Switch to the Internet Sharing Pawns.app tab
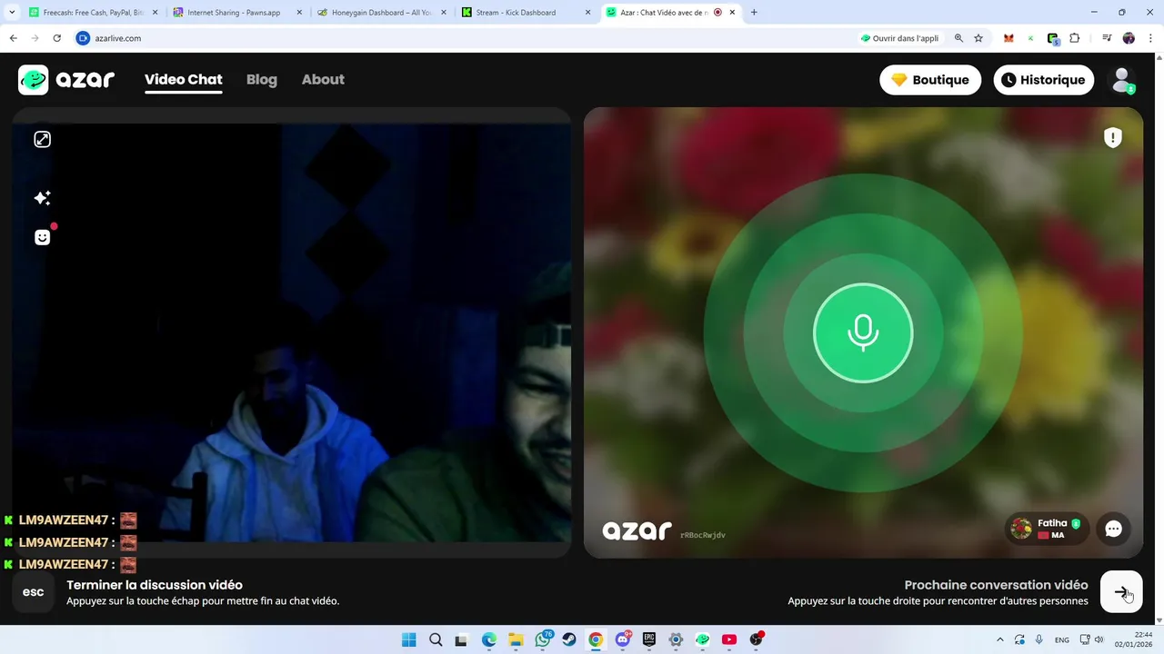This screenshot has height=654, width=1164. [236, 13]
